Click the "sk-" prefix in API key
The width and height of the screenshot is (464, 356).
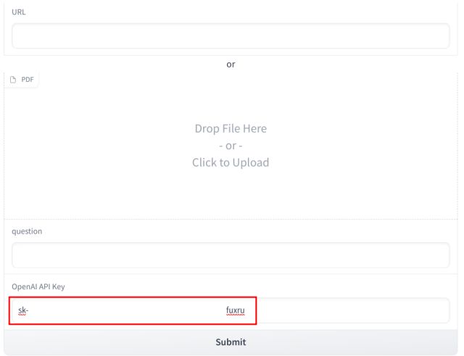[x=22, y=310]
